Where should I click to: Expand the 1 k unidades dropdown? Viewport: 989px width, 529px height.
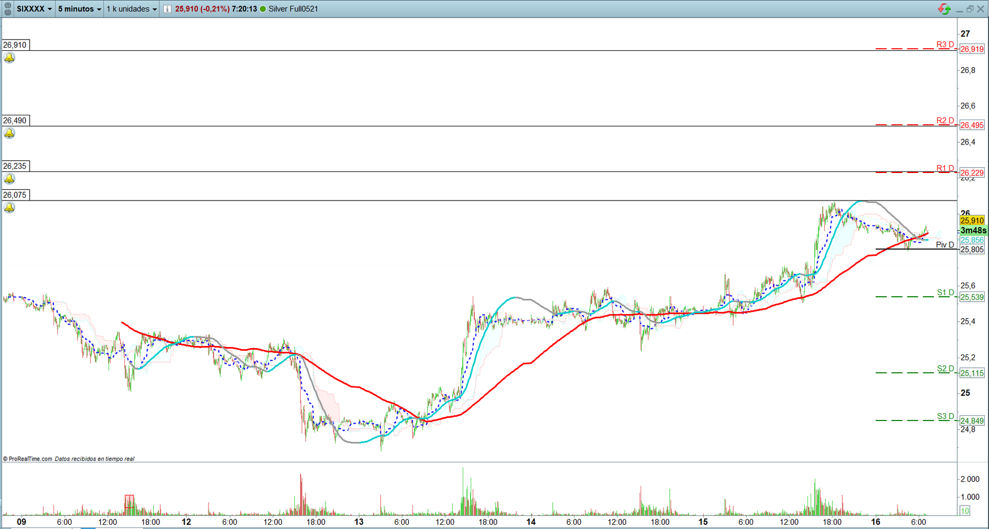point(131,9)
